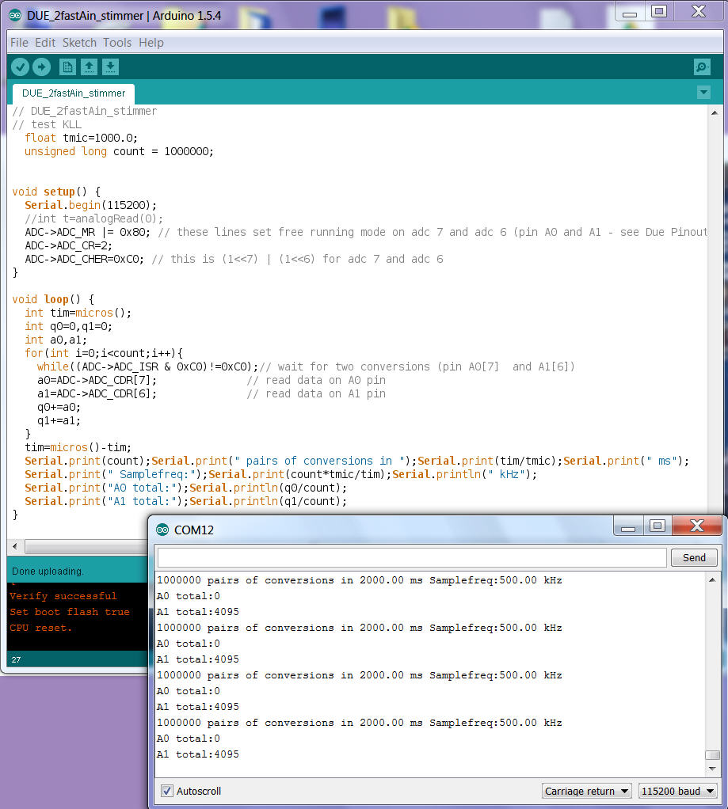Open the Serial Monitor magnifier icon
728x809 pixels.
[701, 67]
